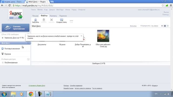Reload the page
173x97 pixels.
[x=10, y=5]
